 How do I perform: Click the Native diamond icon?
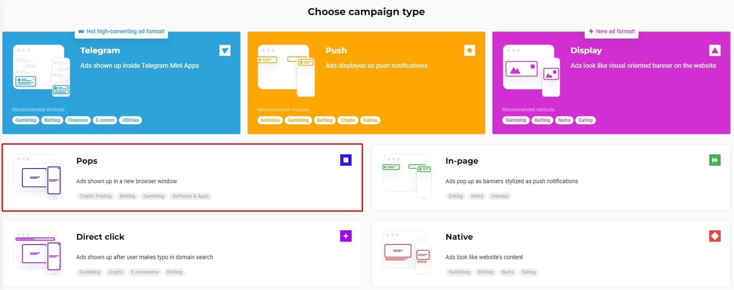coord(715,236)
